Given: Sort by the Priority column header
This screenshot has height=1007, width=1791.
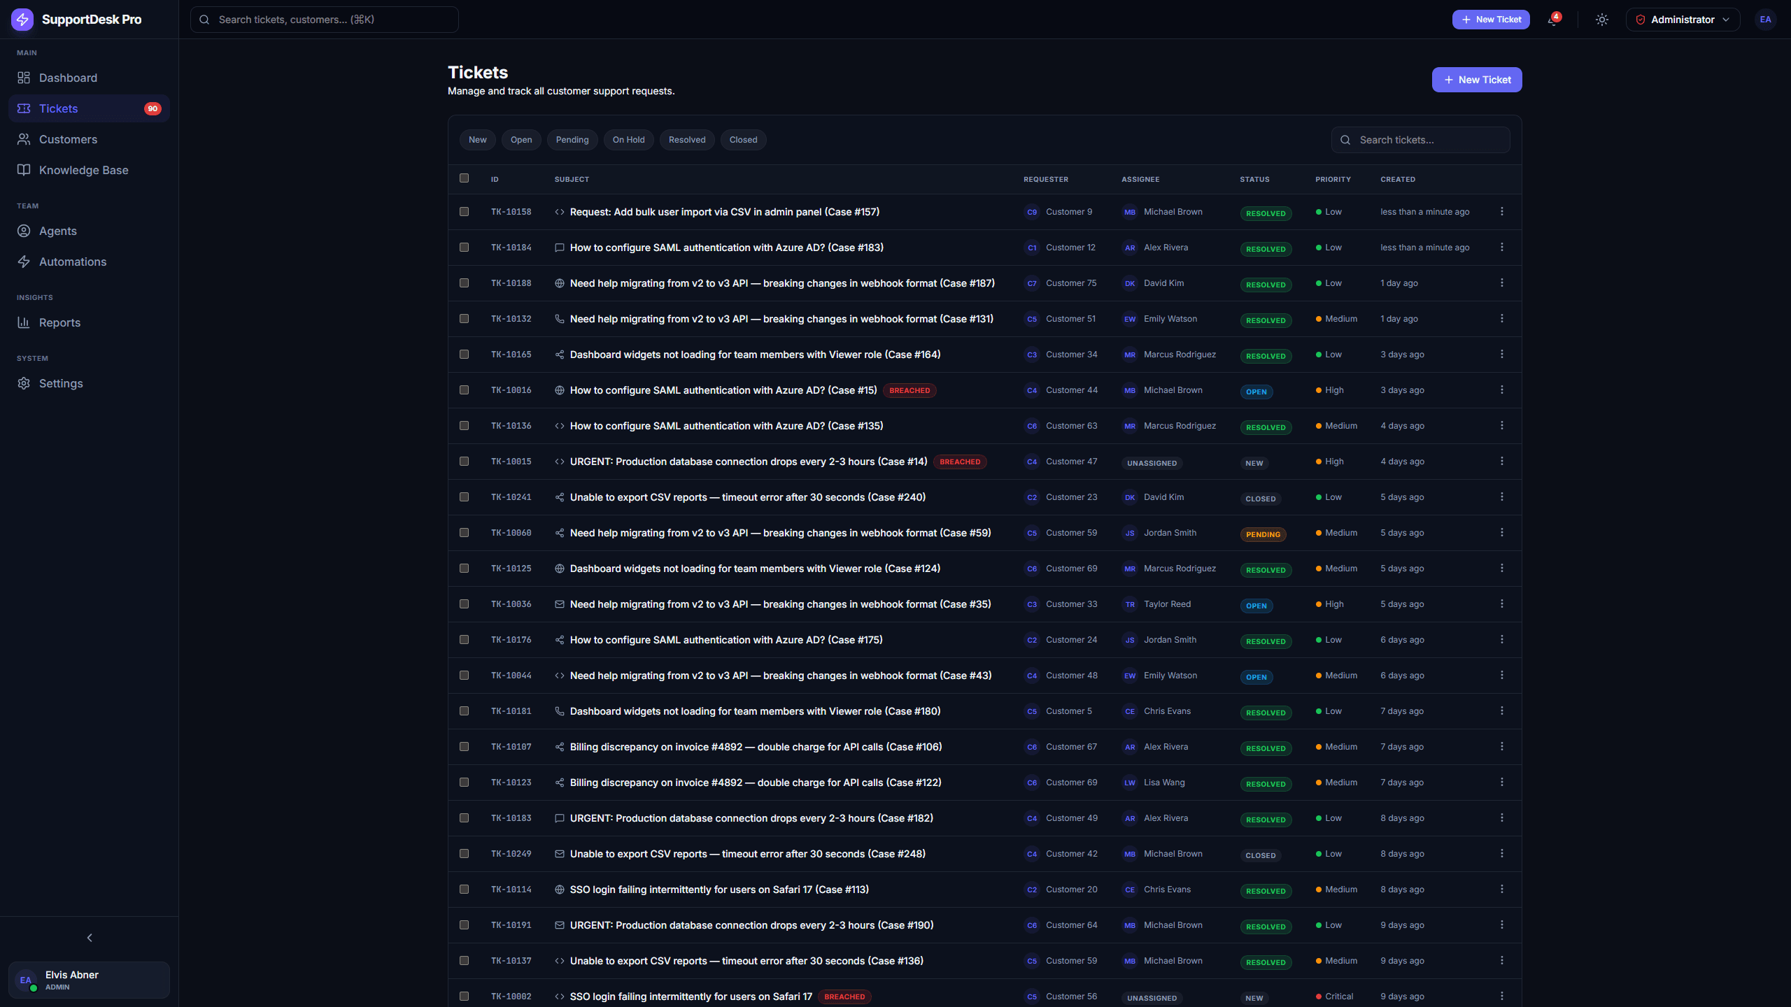Looking at the screenshot, I should click(1333, 180).
